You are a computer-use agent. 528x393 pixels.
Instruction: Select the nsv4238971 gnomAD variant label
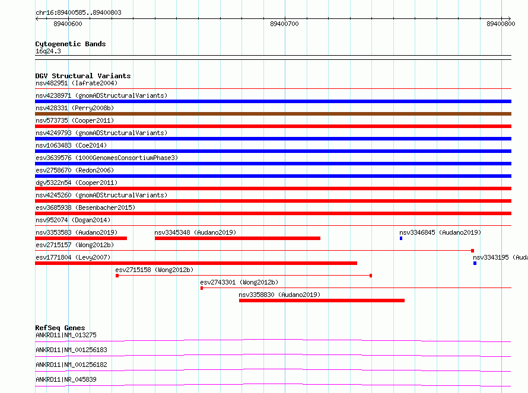tap(101, 95)
